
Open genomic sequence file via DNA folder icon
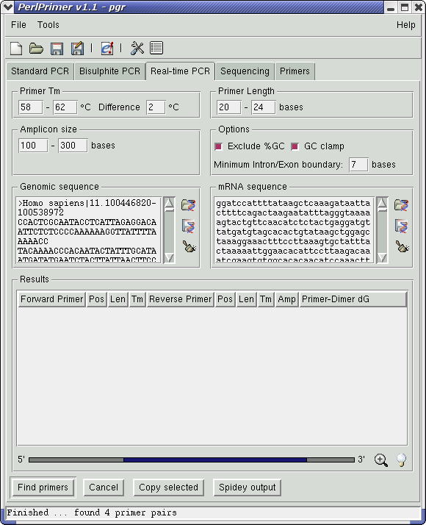(x=188, y=205)
